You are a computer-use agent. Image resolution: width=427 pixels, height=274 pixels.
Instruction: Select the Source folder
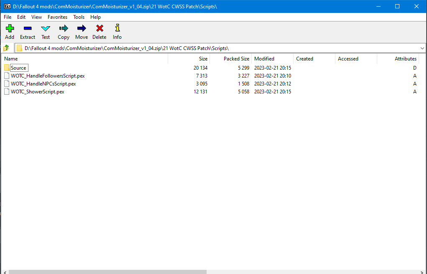pos(18,68)
